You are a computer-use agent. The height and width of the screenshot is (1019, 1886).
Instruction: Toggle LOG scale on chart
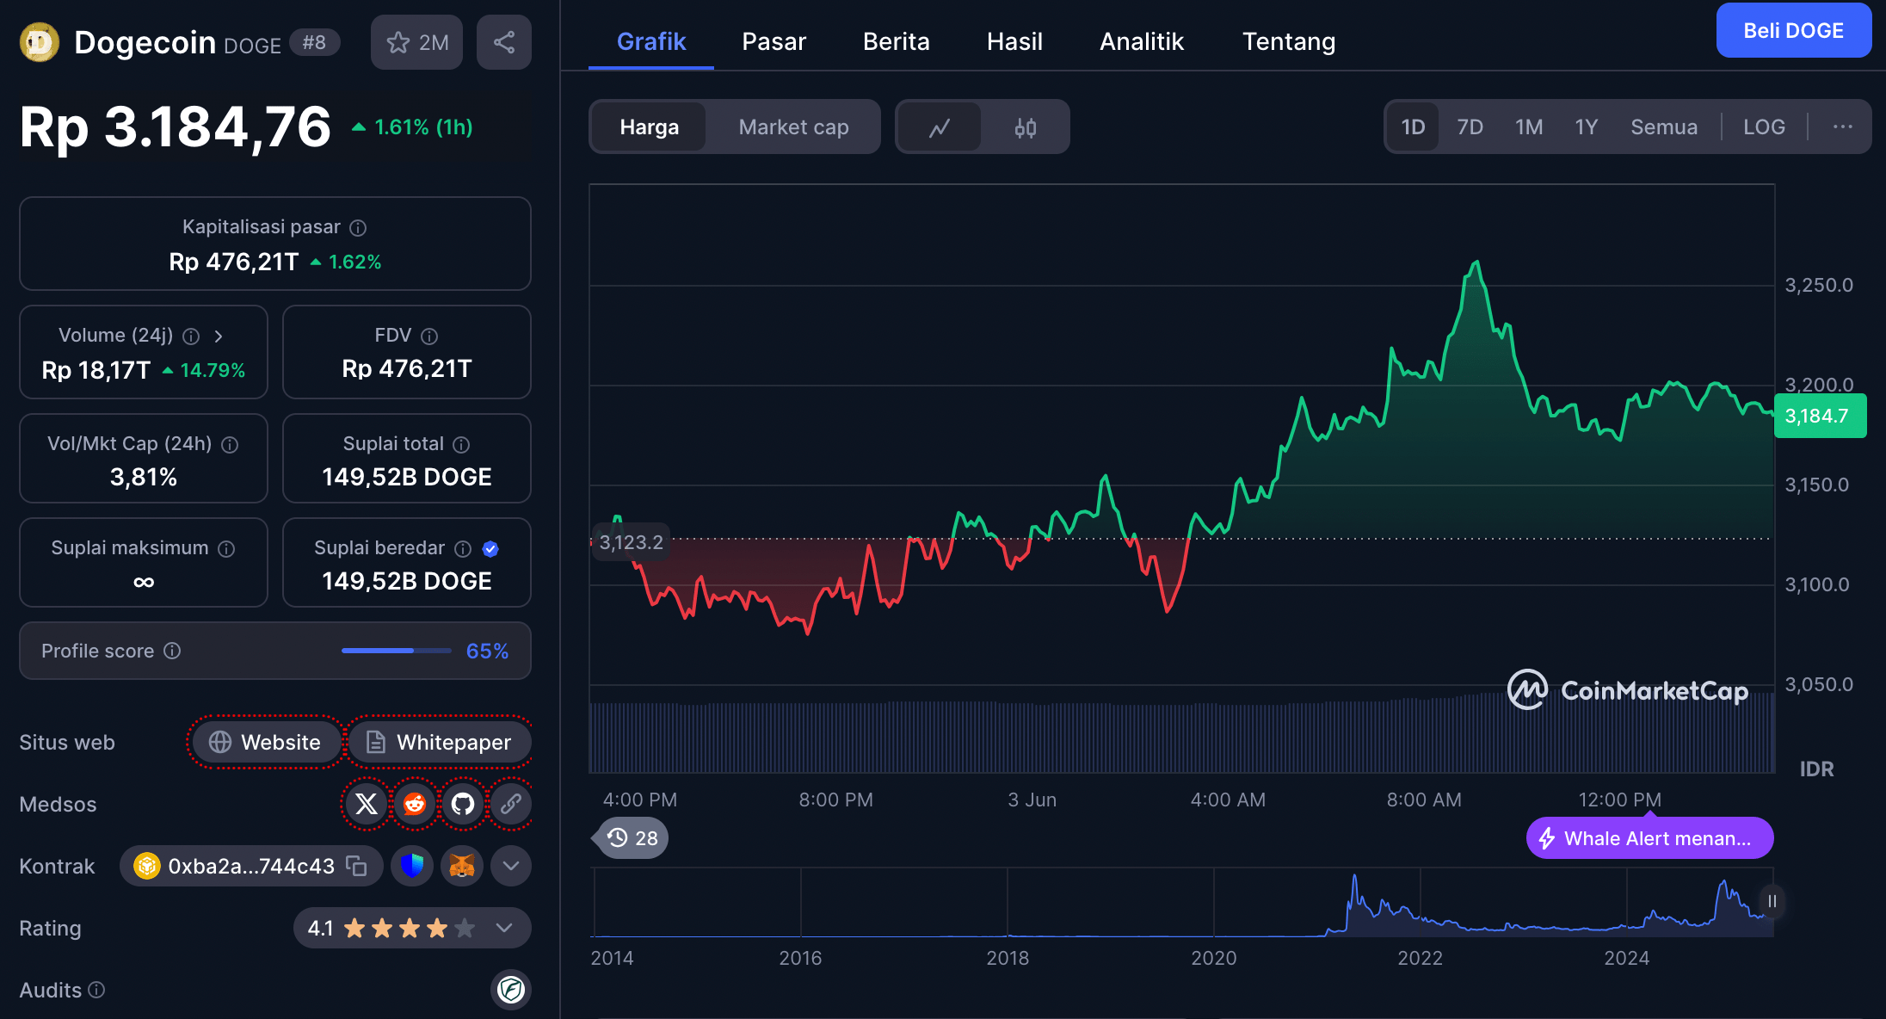pos(1764,127)
